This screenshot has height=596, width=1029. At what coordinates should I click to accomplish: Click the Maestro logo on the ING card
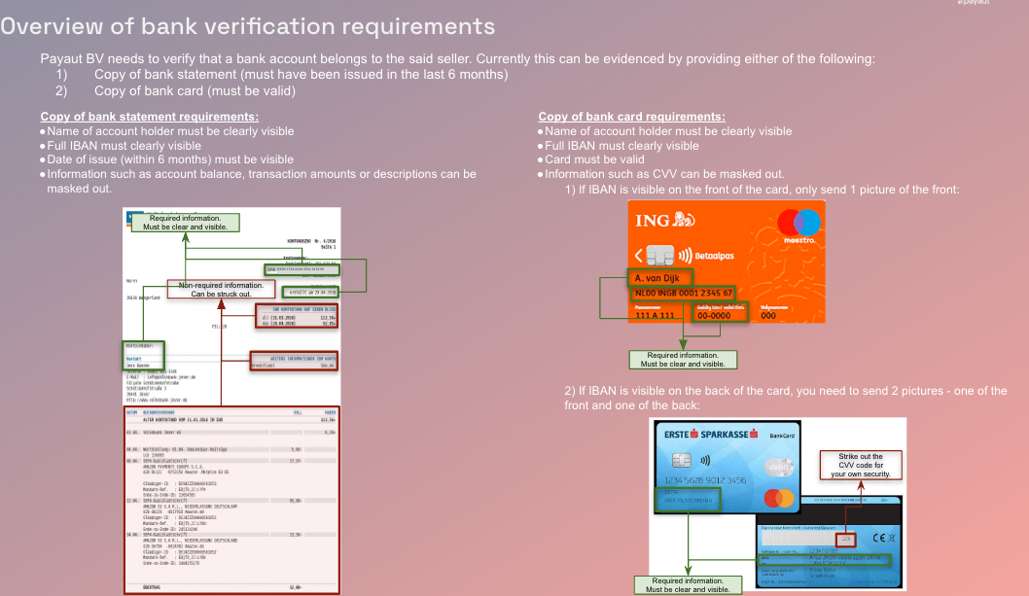point(797,226)
